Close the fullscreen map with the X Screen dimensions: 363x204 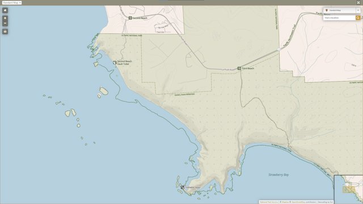click(358, 2)
